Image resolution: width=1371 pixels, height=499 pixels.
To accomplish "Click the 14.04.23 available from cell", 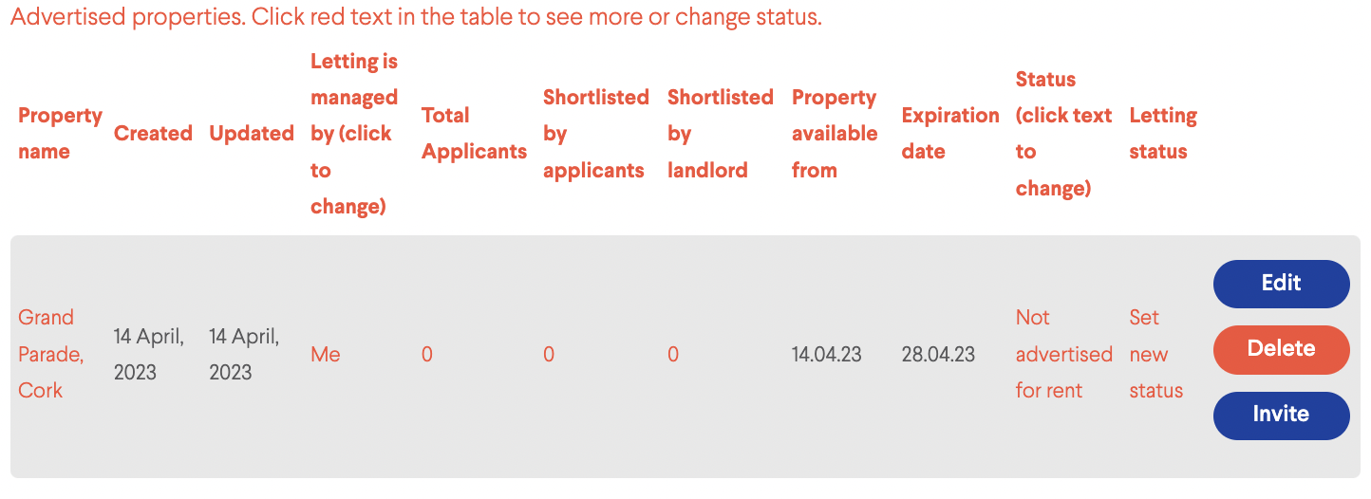I will [827, 355].
